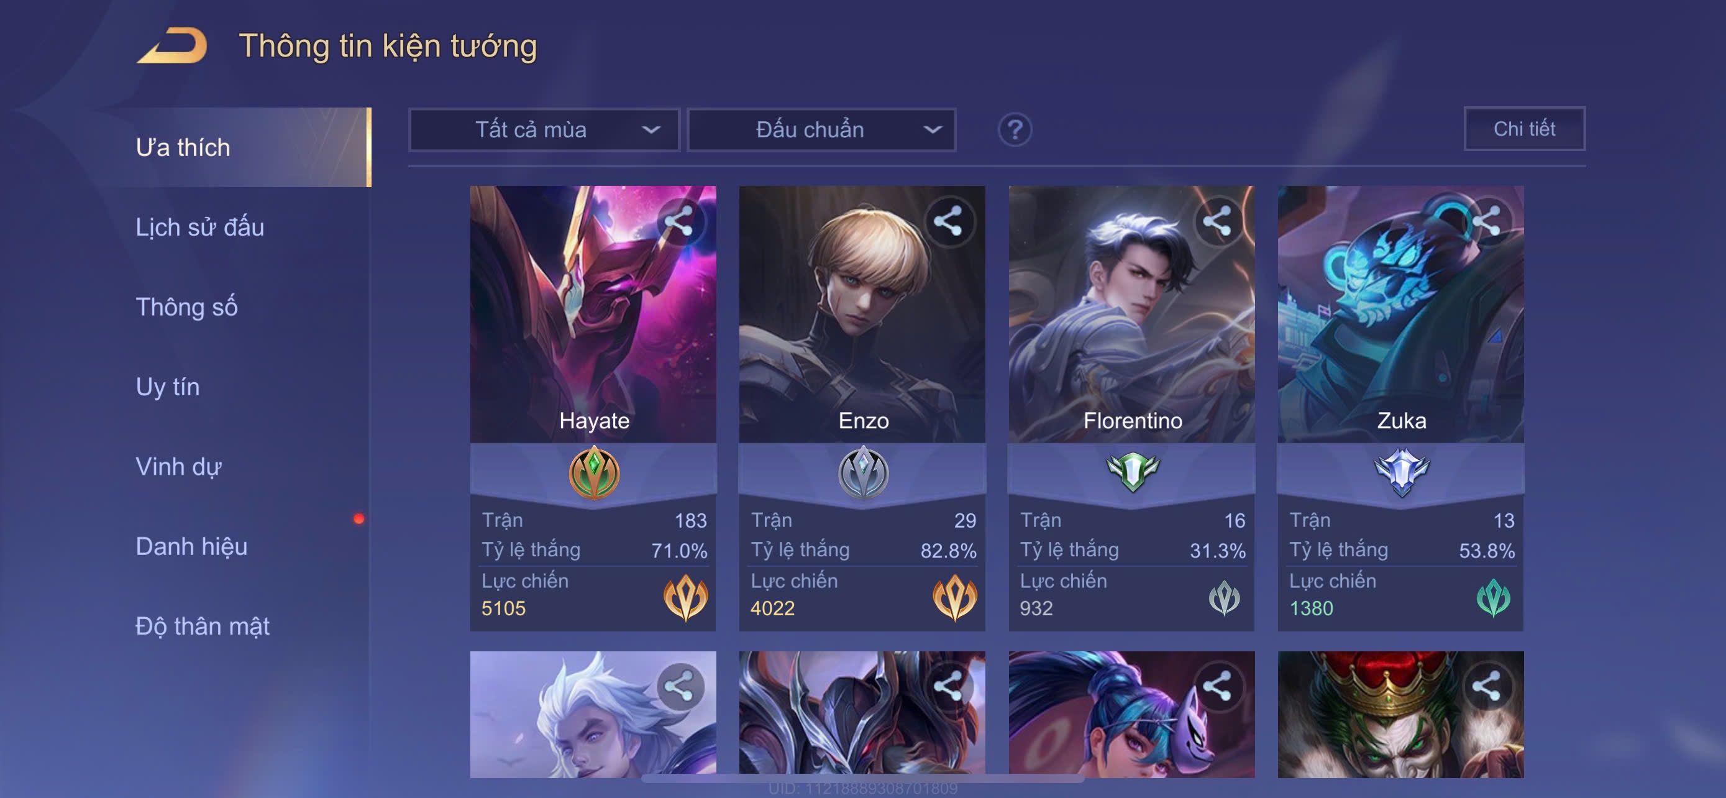Open the Độ thân mật section
The width and height of the screenshot is (1726, 798).
(202, 626)
